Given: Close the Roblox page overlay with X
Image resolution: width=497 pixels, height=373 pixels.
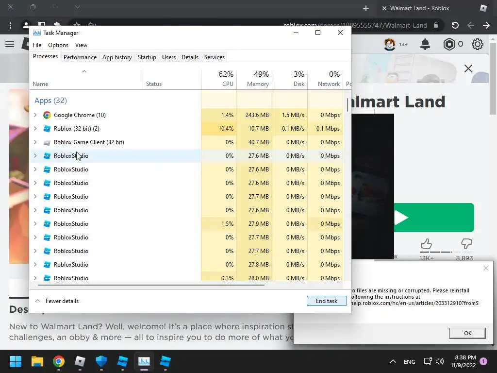Looking at the screenshot, I should pos(468,68).
